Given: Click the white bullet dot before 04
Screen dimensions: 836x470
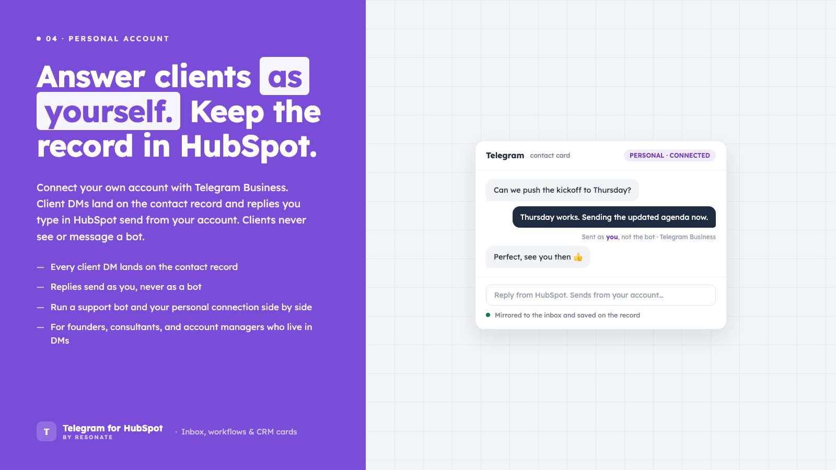Looking at the screenshot, I should [x=39, y=39].
